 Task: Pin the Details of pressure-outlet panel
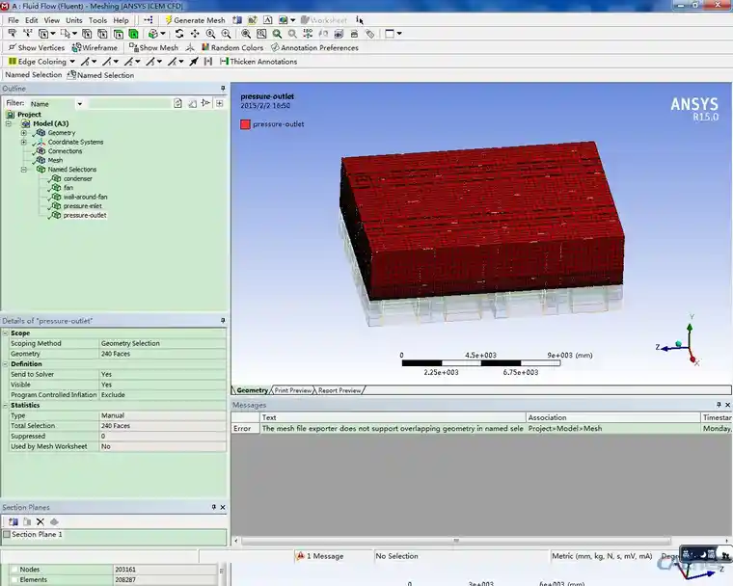(x=223, y=321)
